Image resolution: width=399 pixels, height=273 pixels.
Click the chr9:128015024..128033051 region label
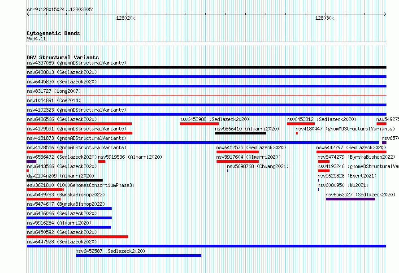[61, 10]
